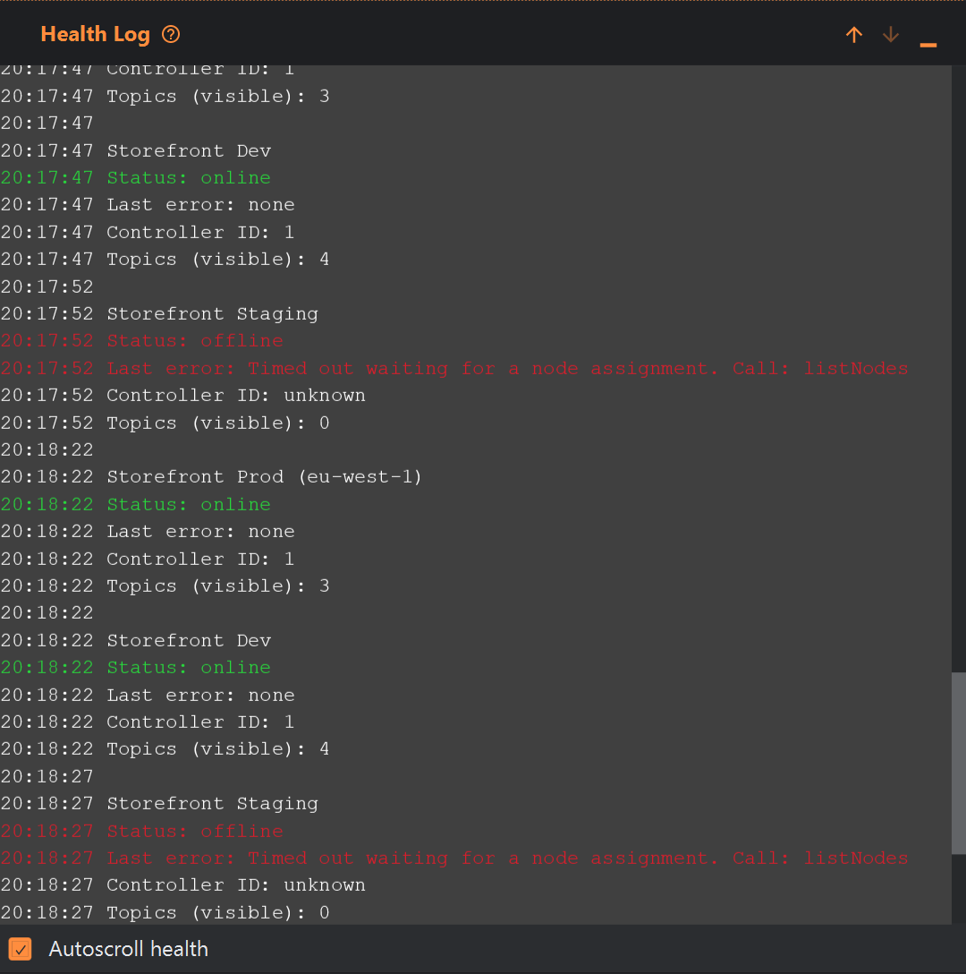Select the 20:17:47 'Topics (visible): 3' line
The width and height of the screenshot is (966, 974).
click(165, 97)
